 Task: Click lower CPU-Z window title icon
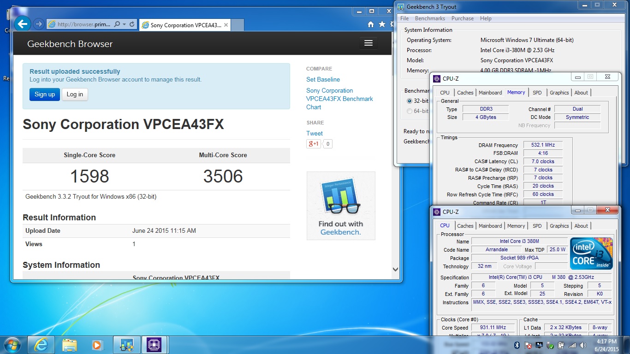click(436, 212)
